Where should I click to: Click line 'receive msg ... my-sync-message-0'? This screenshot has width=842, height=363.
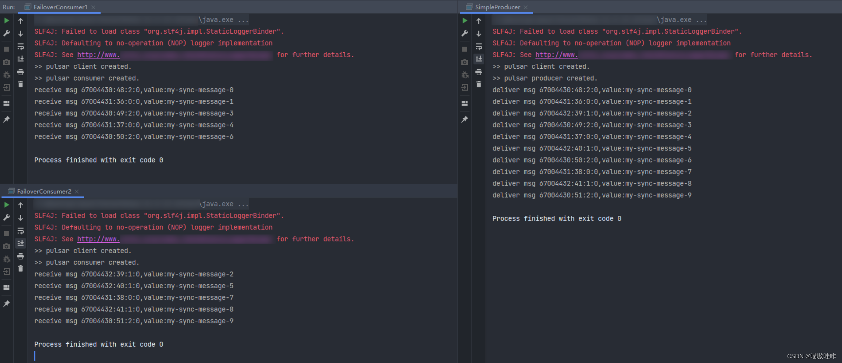coord(134,90)
